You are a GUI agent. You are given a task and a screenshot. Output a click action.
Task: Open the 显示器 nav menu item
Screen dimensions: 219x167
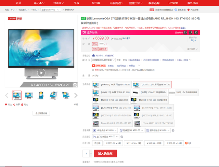click(96, 3)
